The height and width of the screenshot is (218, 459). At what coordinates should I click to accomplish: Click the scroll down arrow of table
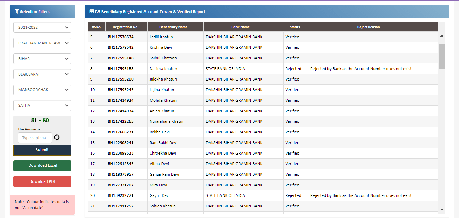pos(442,209)
